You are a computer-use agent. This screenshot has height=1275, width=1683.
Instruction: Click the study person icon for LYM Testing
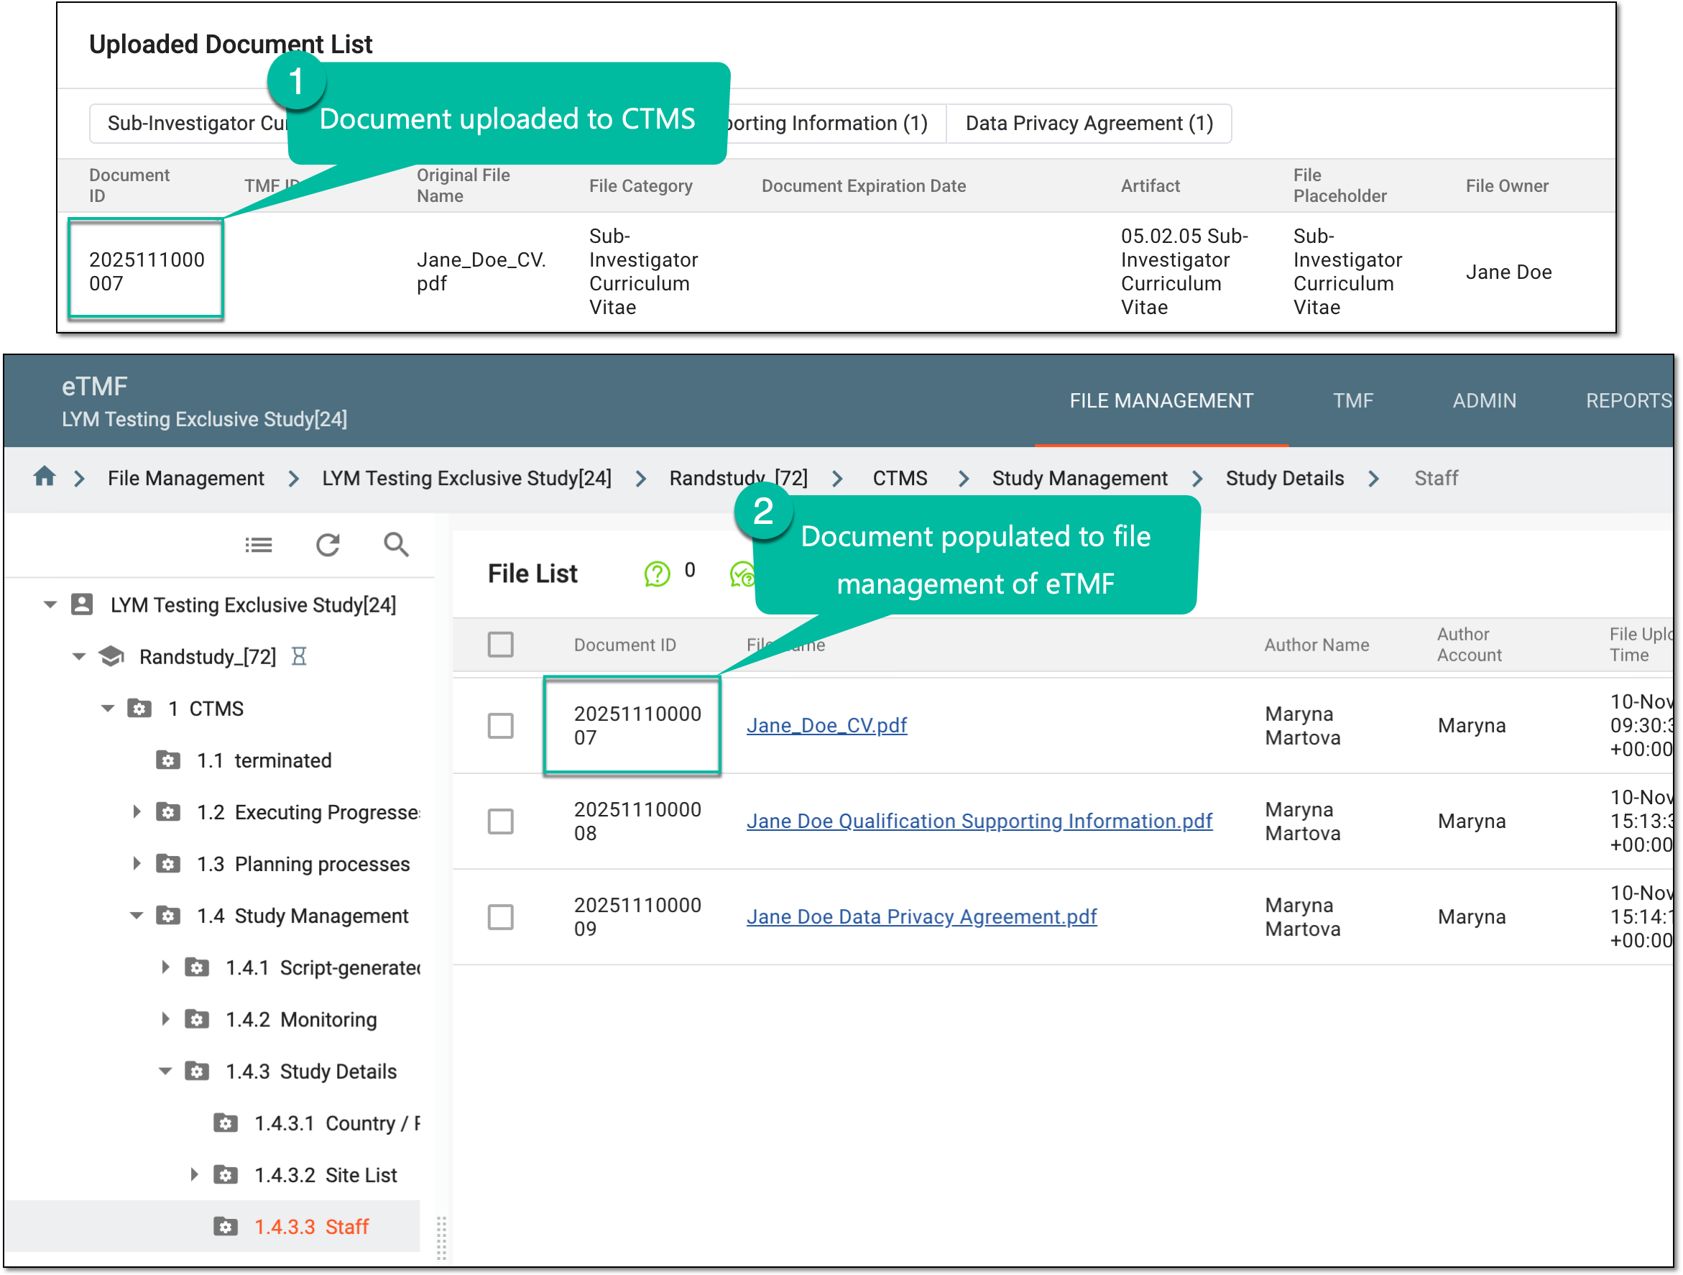click(81, 604)
